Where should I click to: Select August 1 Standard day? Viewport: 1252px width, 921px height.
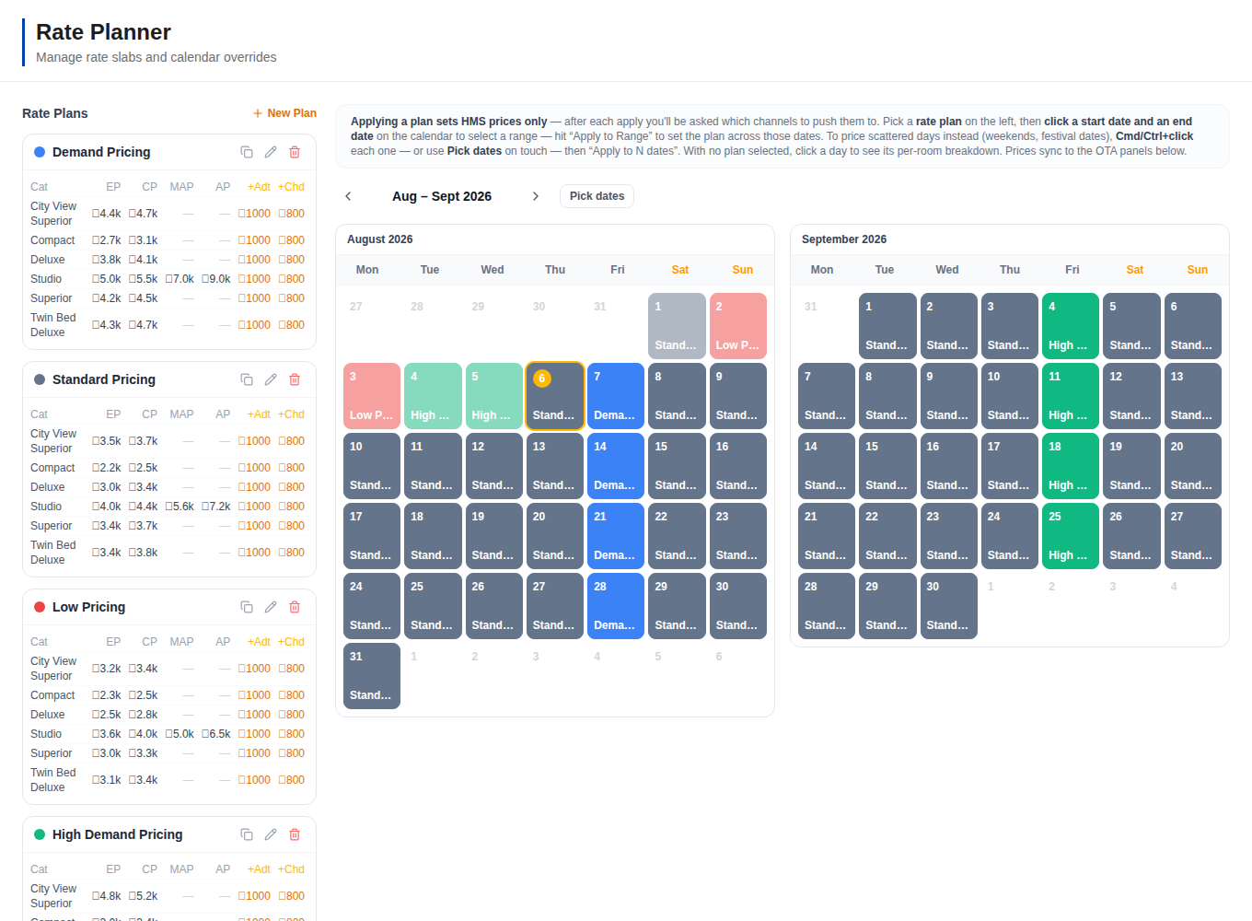click(x=677, y=326)
